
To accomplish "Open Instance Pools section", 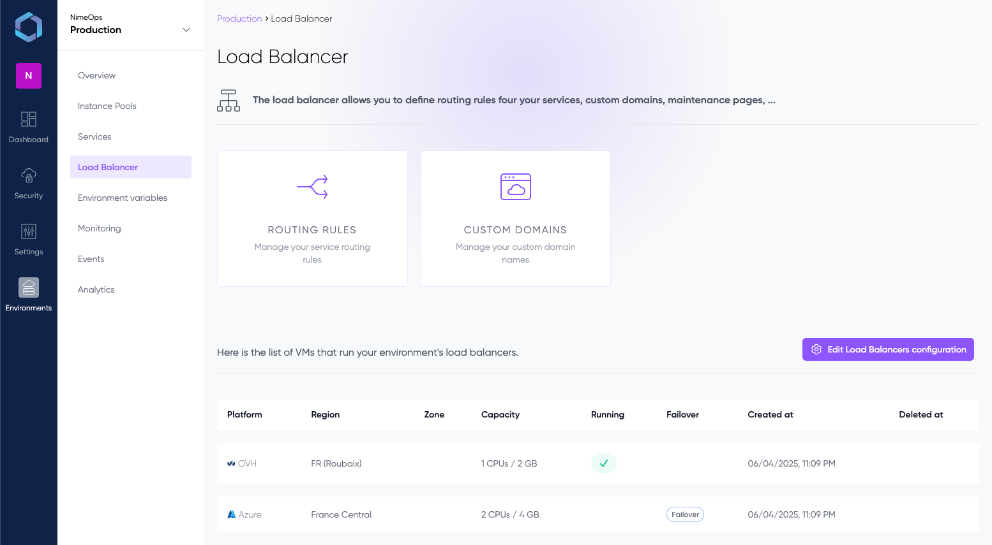I will tap(131, 106).
